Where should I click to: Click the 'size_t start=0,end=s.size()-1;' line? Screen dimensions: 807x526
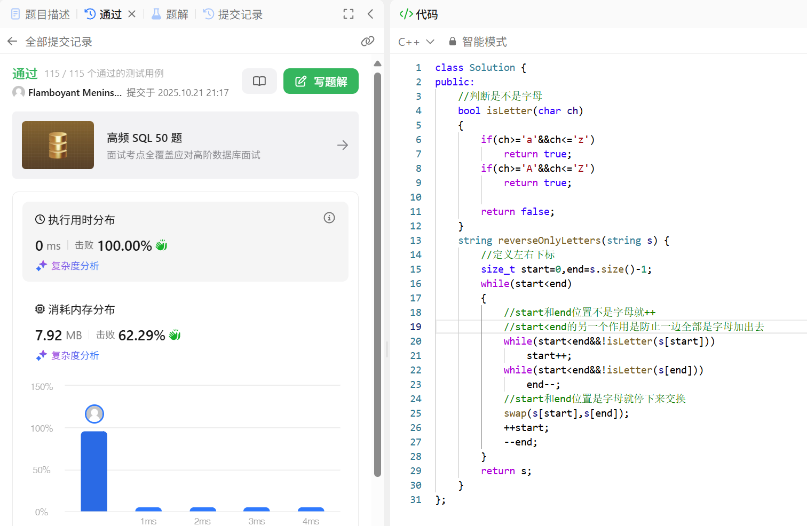click(x=566, y=269)
